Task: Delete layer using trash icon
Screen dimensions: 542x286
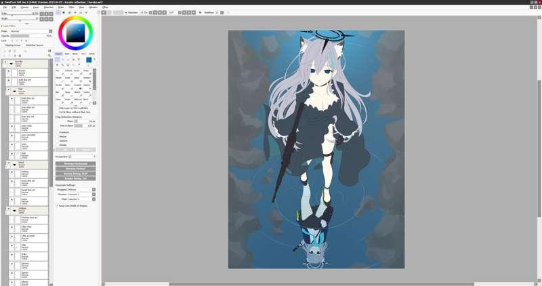Action: click(20, 56)
